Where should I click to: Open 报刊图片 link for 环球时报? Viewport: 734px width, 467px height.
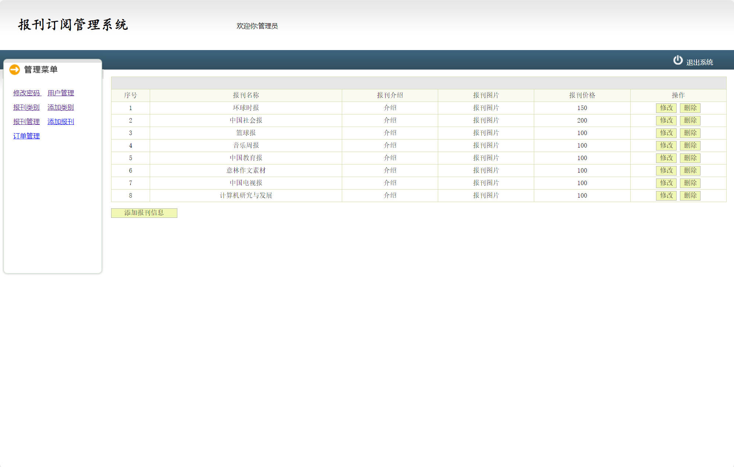point(486,108)
